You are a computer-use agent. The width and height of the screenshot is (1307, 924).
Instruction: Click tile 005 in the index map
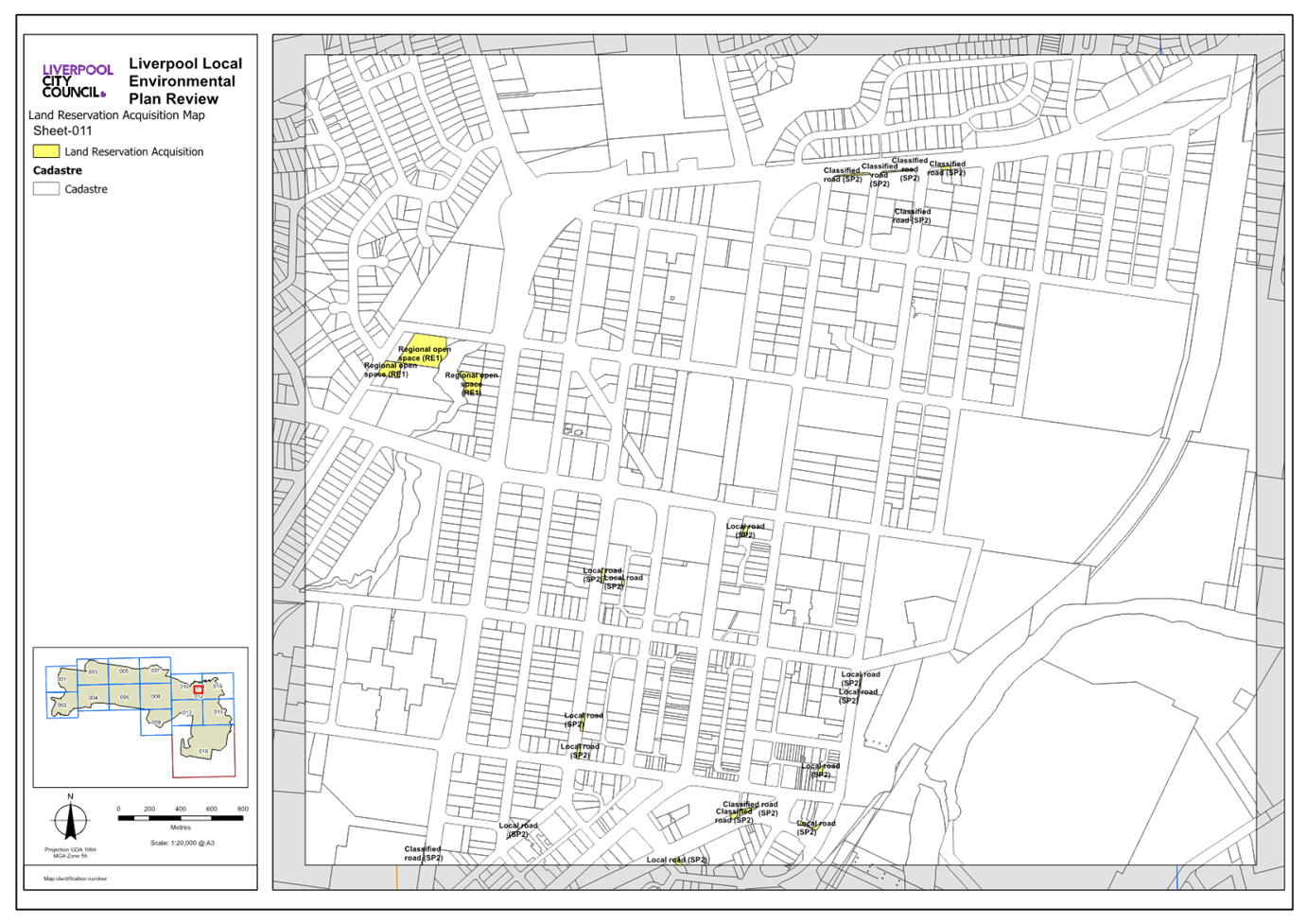[124, 671]
